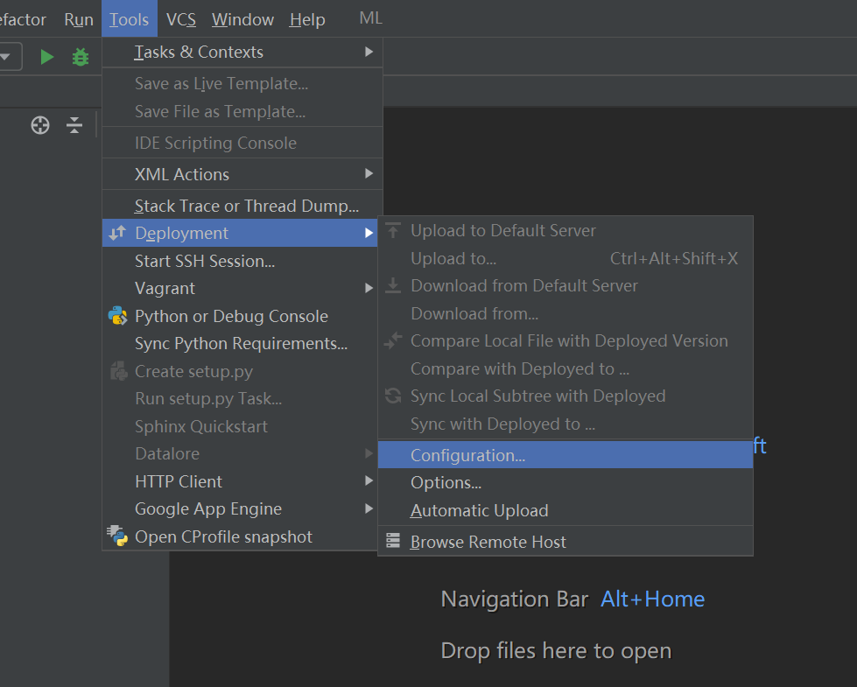Click the locate crosshair icon in sidebar
This screenshot has height=687, width=857.
tap(40, 125)
